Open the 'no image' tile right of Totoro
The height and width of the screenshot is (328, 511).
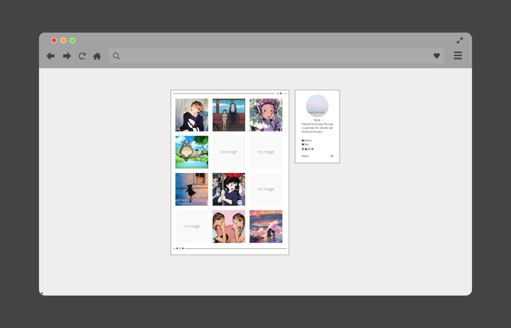229,152
